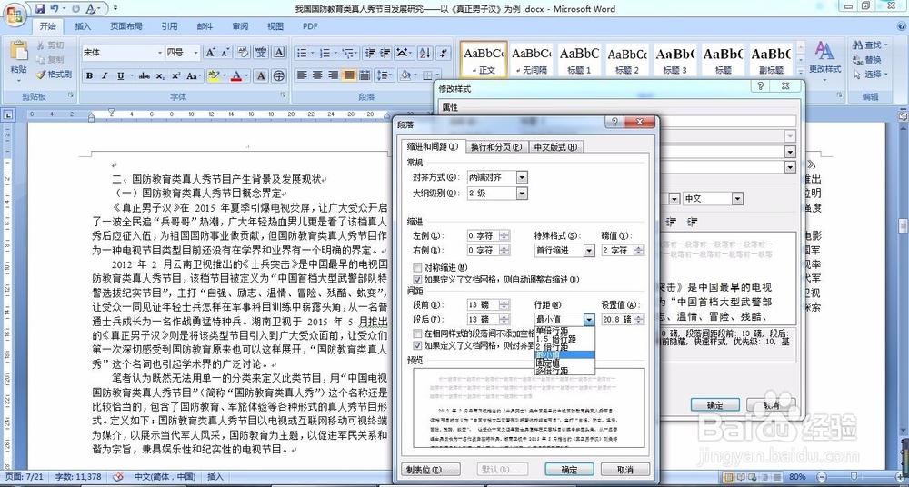
Task: Open the 对齐方式 alignment dropdown
Action: coord(522,177)
